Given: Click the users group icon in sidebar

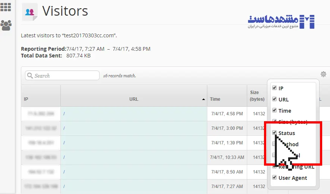Looking at the screenshot, I should (6, 25).
